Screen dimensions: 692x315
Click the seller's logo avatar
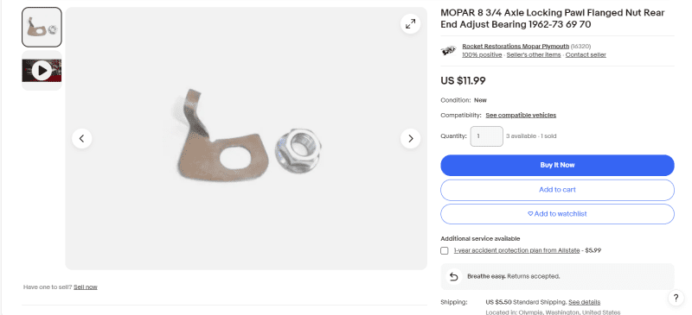pos(448,50)
